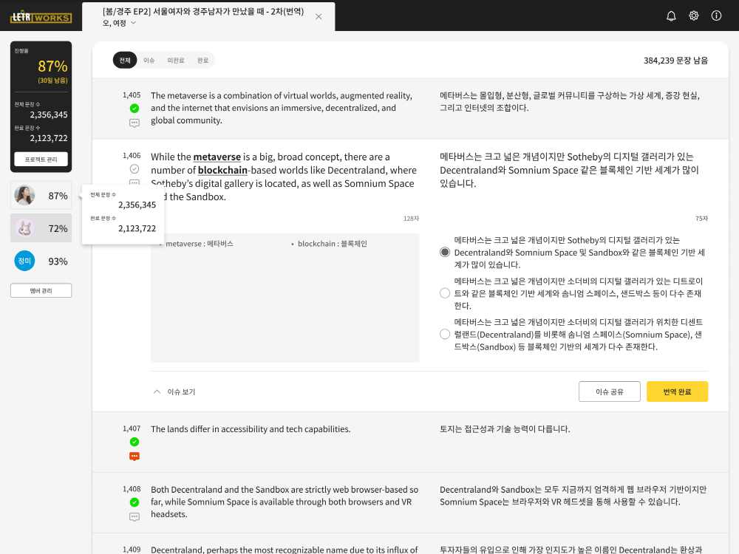Screen dimensions: 739x554
Task: Open comment icon for sentence 1,405
Action: click(134, 123)
